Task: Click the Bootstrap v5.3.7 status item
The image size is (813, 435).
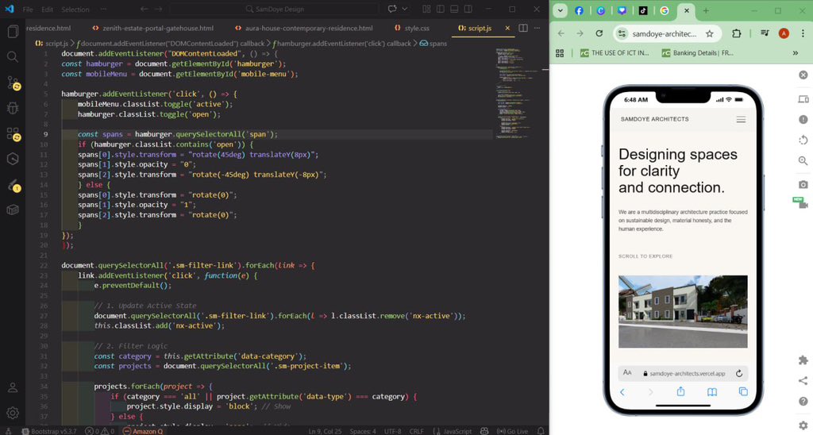Action: [48, 431]
